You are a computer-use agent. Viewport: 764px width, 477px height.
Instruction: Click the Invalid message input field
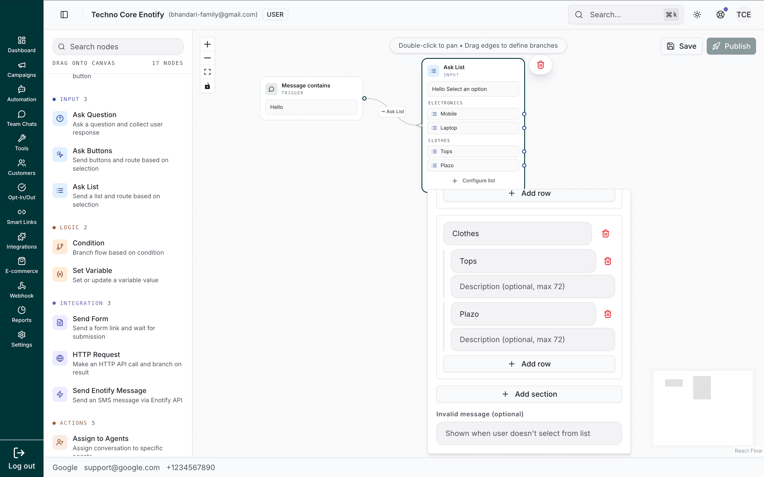point(529,433)
